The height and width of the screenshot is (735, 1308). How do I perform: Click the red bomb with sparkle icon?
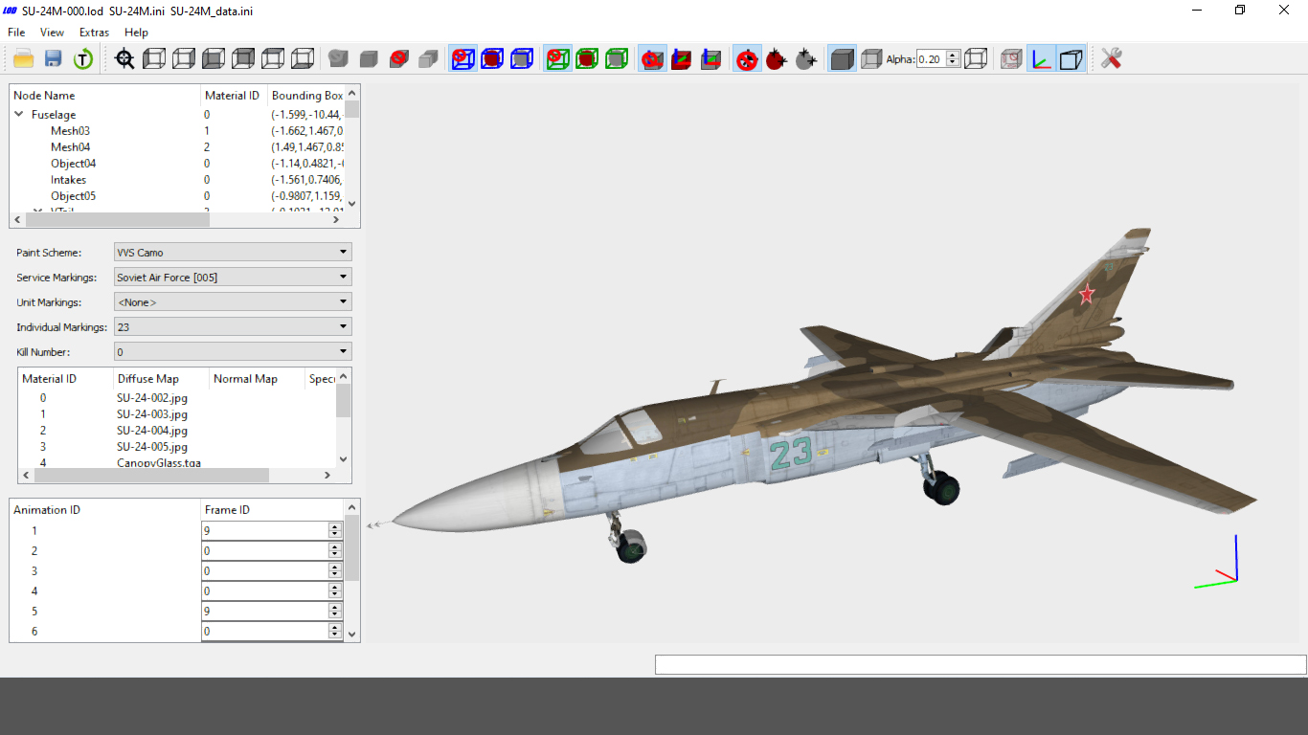coord(776,59)
